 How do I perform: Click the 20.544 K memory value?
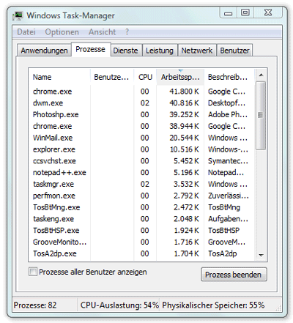coord(185,138)
